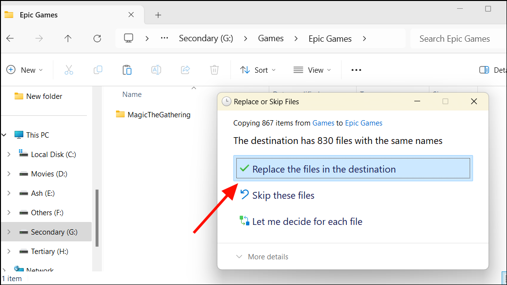Screen dimensions: 507x285
Task: Click Secondary (G:) in the address bar
Action: pyautogui.click(x=206, y=38)
